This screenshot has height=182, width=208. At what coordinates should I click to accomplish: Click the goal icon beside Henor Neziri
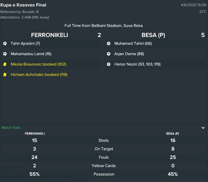[109, 64]
